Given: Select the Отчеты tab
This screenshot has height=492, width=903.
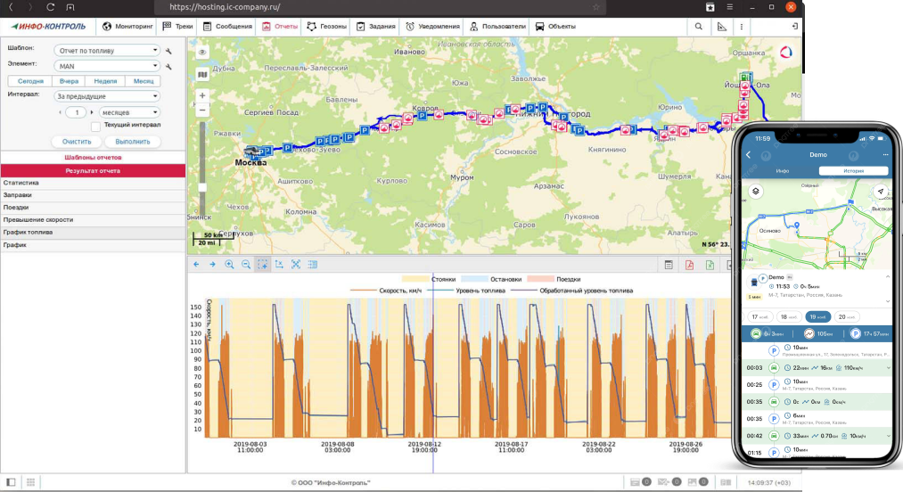Looking at the screenshot, I should [280, 27].
